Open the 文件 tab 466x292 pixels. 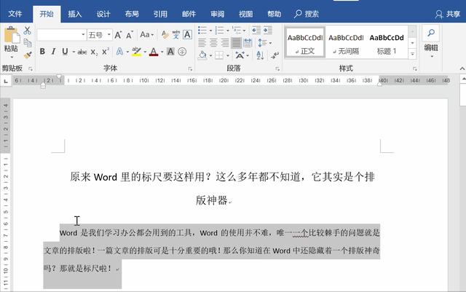tap(15, 14)
